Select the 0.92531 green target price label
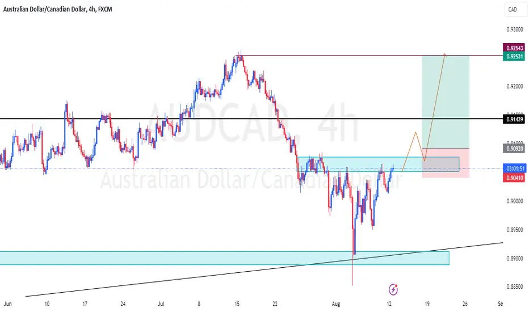The image size is (529, 312). (x=514, y=56)
